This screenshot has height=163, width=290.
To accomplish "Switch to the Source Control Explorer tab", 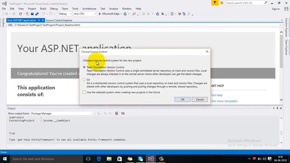I will [x=59, y=20].
